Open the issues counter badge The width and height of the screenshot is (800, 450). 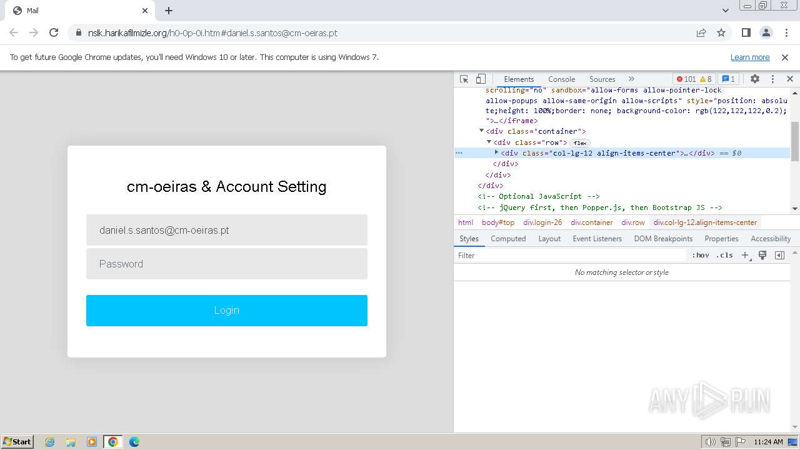click(x=728, y=79)
